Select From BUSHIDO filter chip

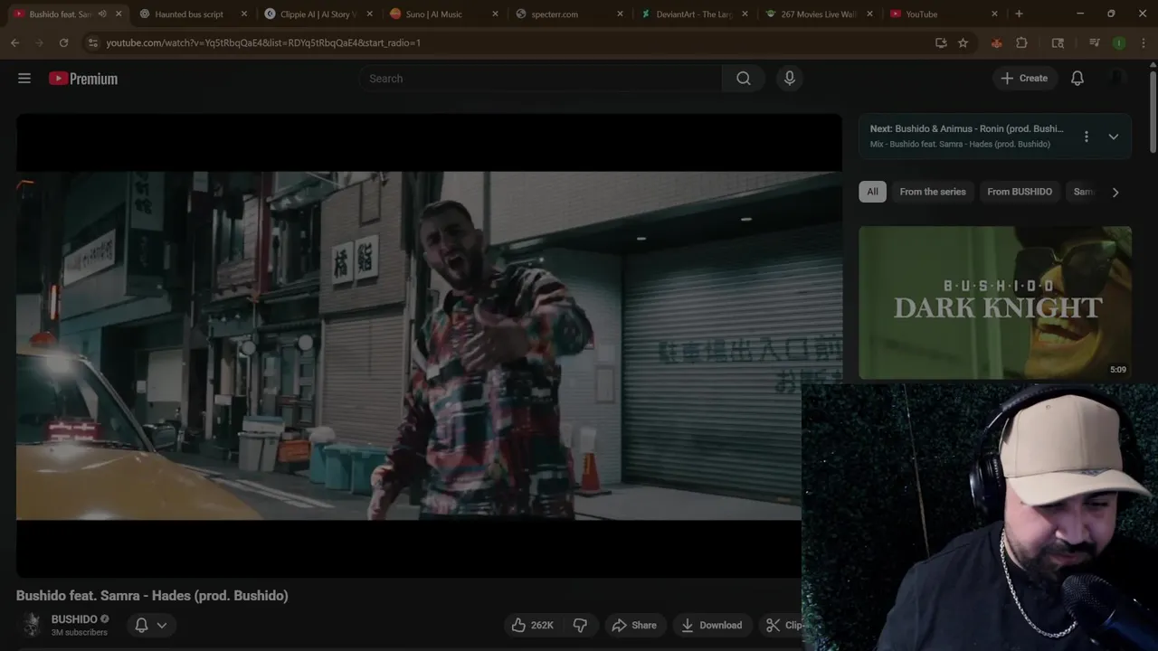click(x=1020, y=192)
